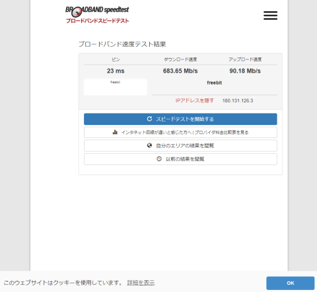
Task: Click the refresh icon on the blue button
Action: pos(149,119)
